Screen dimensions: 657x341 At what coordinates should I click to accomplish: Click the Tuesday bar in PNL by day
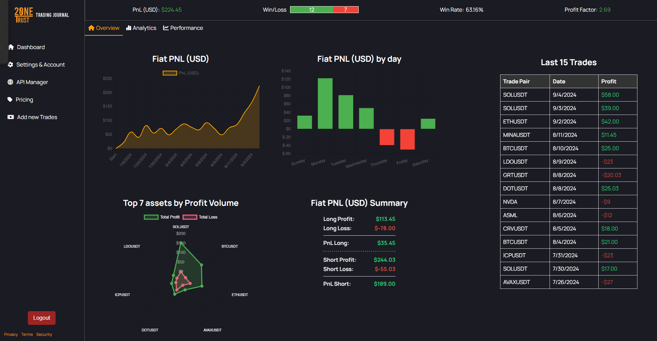coord(346,112)
